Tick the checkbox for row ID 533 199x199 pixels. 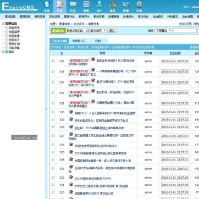click(x=53, y=82)
